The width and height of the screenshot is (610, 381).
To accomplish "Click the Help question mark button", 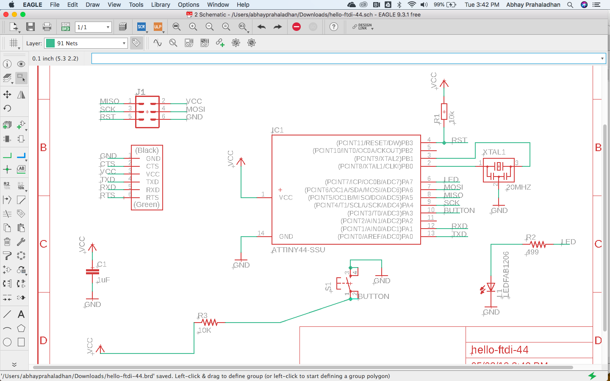I will click(334, 27).
